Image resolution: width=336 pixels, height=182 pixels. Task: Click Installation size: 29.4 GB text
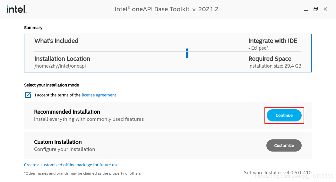(x=275, y=66)
